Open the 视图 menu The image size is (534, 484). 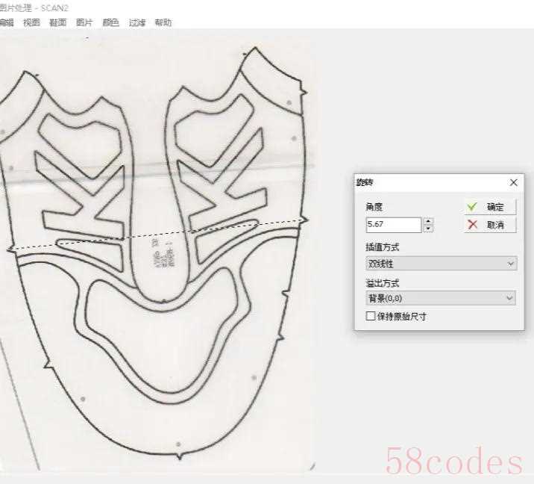[x=31, y=22]
